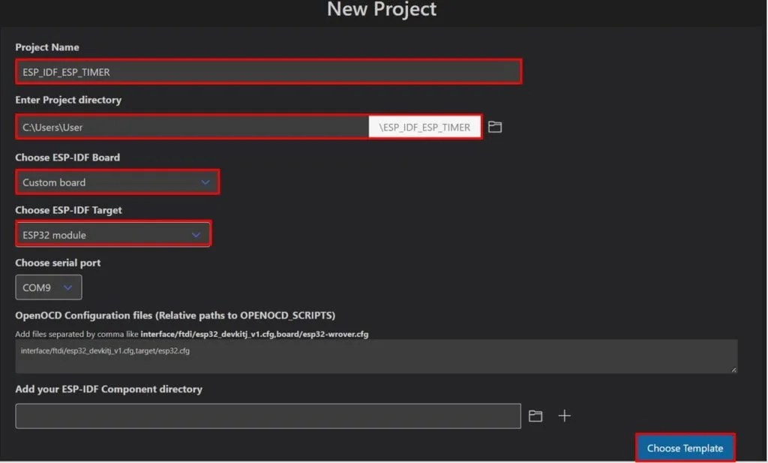This screenshot has height=463, width=768.
Task: Open the serial port dropdown showing COM9
Action: [48, 287]
